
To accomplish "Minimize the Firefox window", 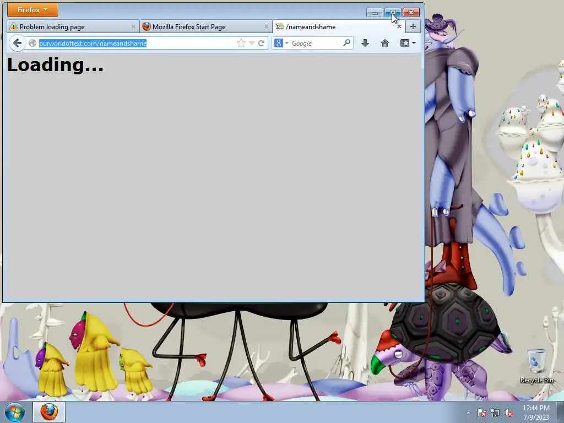I will (375, 13).
